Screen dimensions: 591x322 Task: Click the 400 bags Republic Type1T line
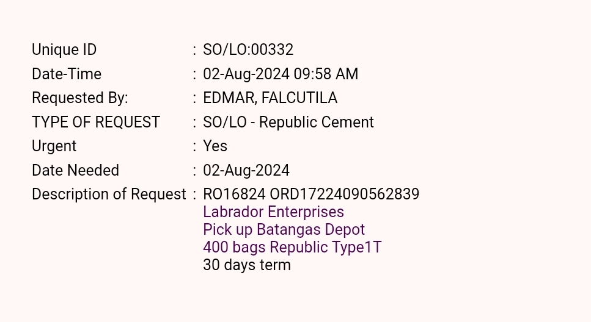(x=292, y=248)
